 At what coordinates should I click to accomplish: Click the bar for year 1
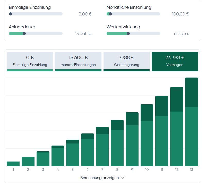click(13, 164)
